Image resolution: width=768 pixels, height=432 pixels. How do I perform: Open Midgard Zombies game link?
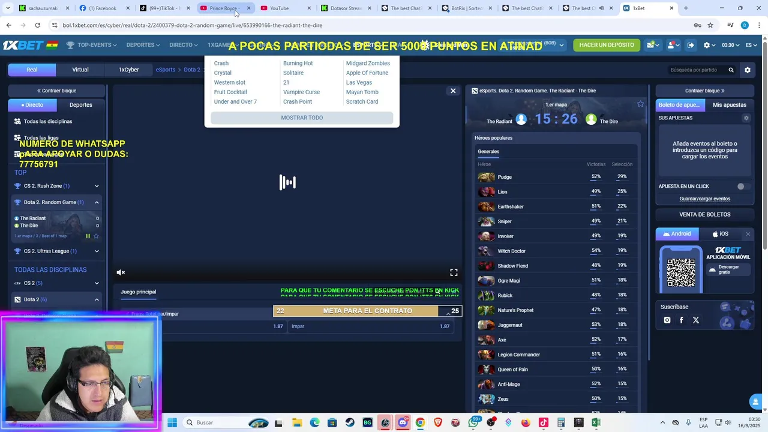pos(368,63)
